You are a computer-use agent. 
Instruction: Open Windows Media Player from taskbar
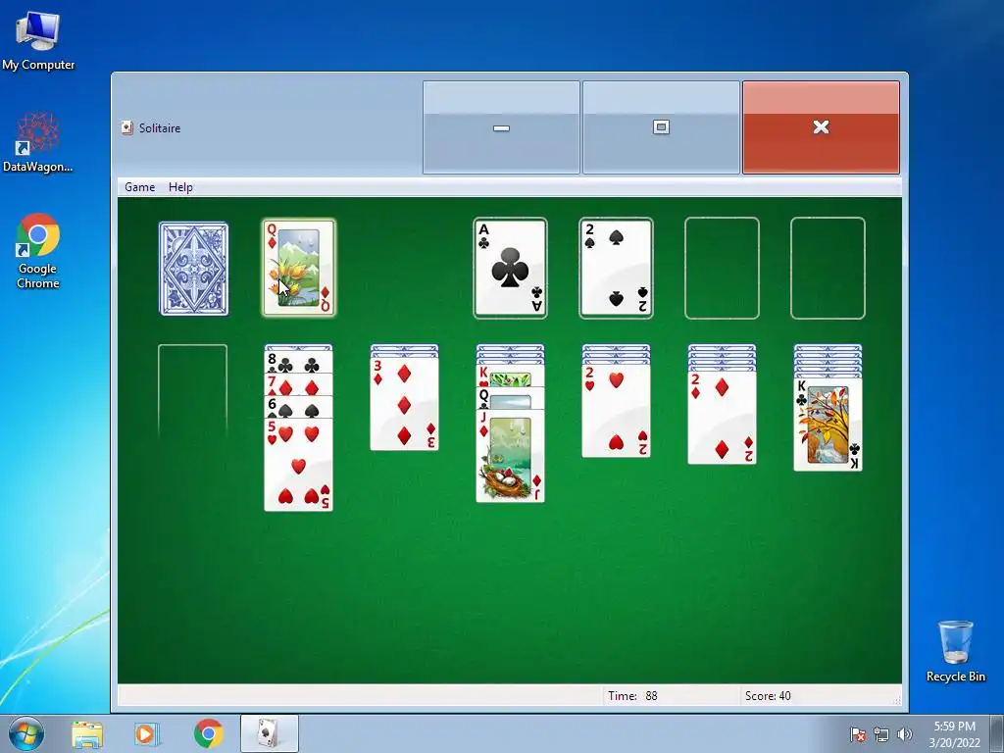point(147,733)
